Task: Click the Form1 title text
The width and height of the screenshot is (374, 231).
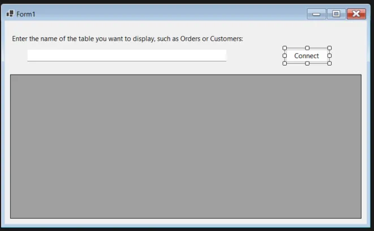Action: 26,14
